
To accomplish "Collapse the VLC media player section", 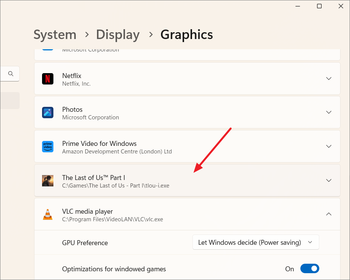I will (328, 214).
